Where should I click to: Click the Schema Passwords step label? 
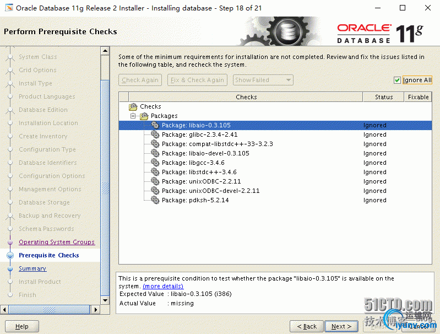pyautogui.click(x=46, y=229)
